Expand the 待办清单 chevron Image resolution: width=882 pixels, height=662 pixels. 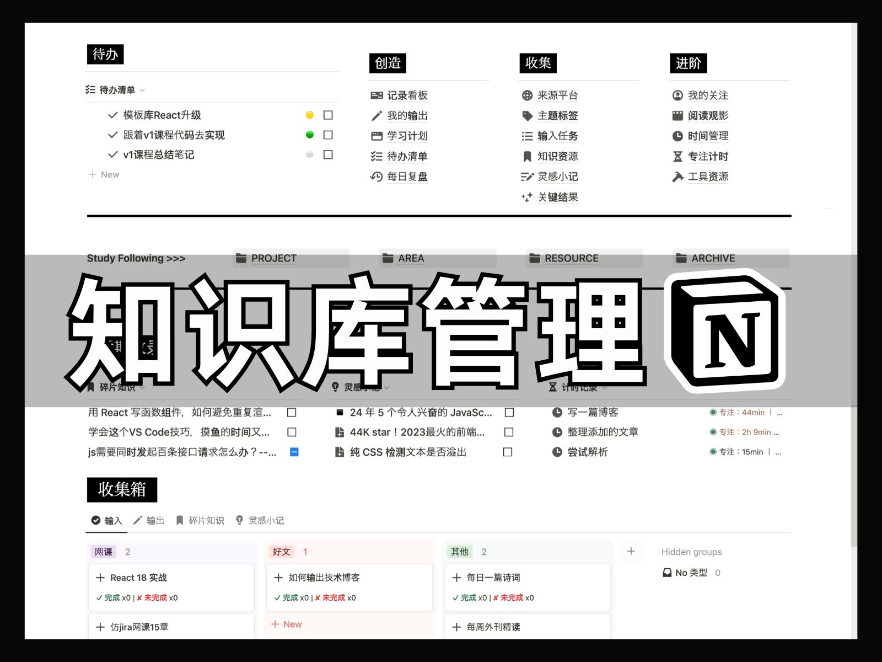pos(142,90)
